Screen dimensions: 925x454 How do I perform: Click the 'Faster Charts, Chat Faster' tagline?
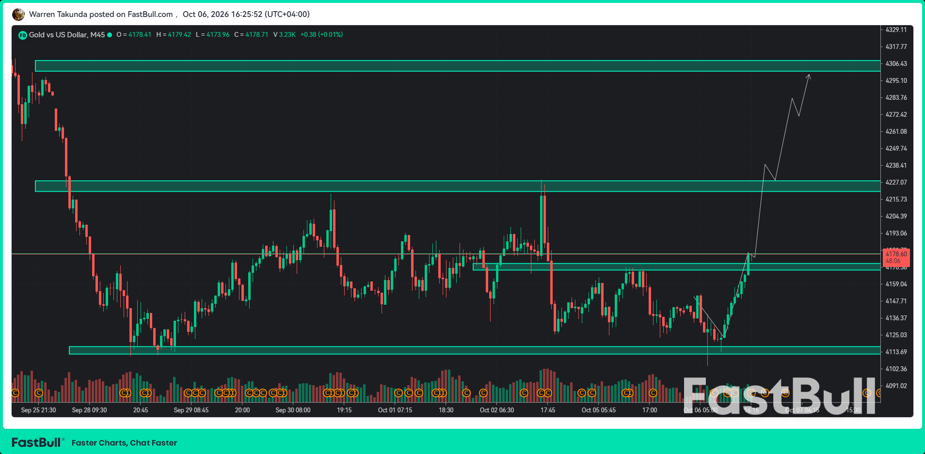click(x=124, y=443)
